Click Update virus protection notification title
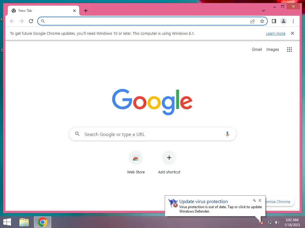 point(203,202)
